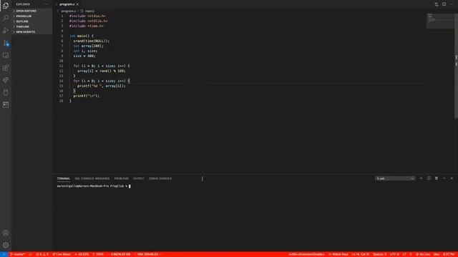
Task: Open errors and warnings count
Action: click(x=42, y=254)
